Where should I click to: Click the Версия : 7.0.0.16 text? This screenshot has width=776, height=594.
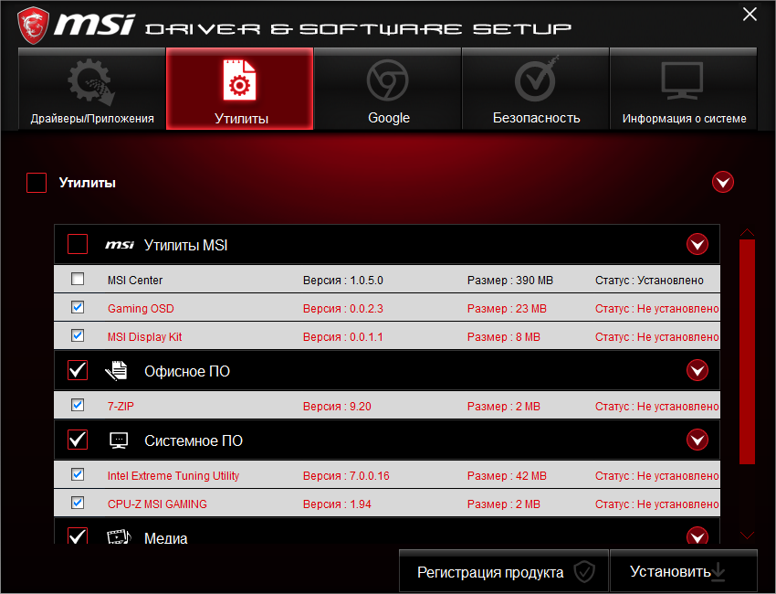(x=346, y=475)
